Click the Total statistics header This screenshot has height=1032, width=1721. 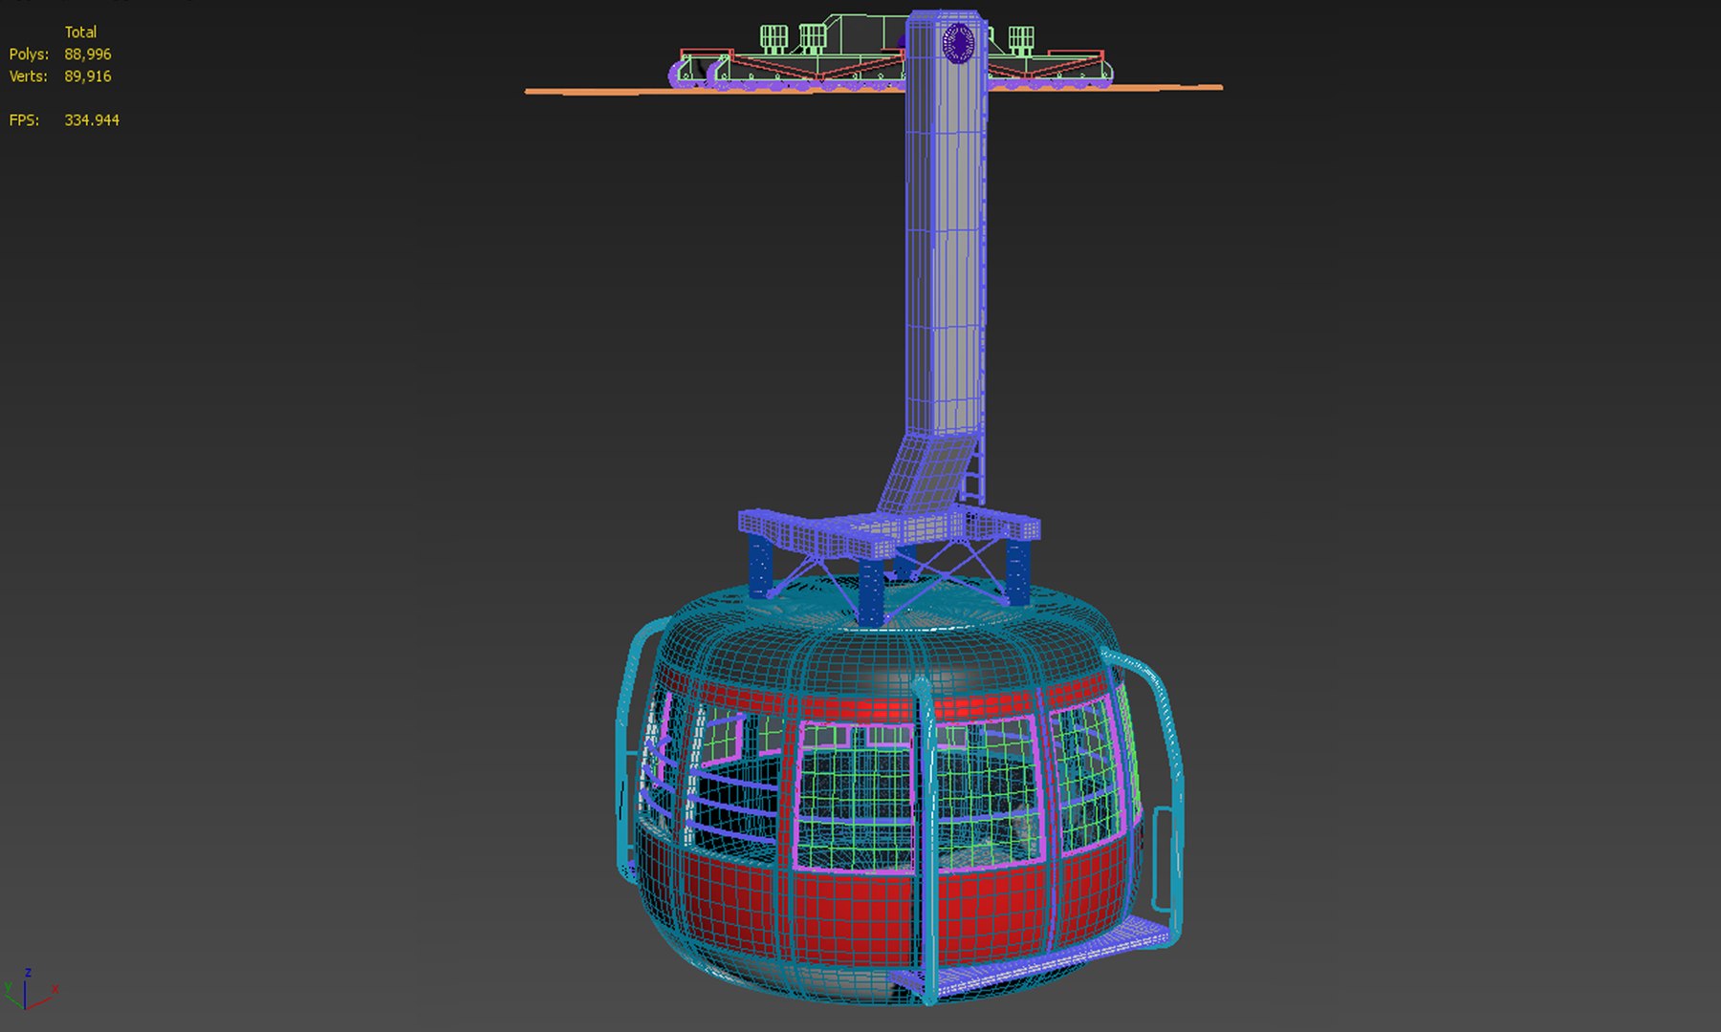[80, 32]
